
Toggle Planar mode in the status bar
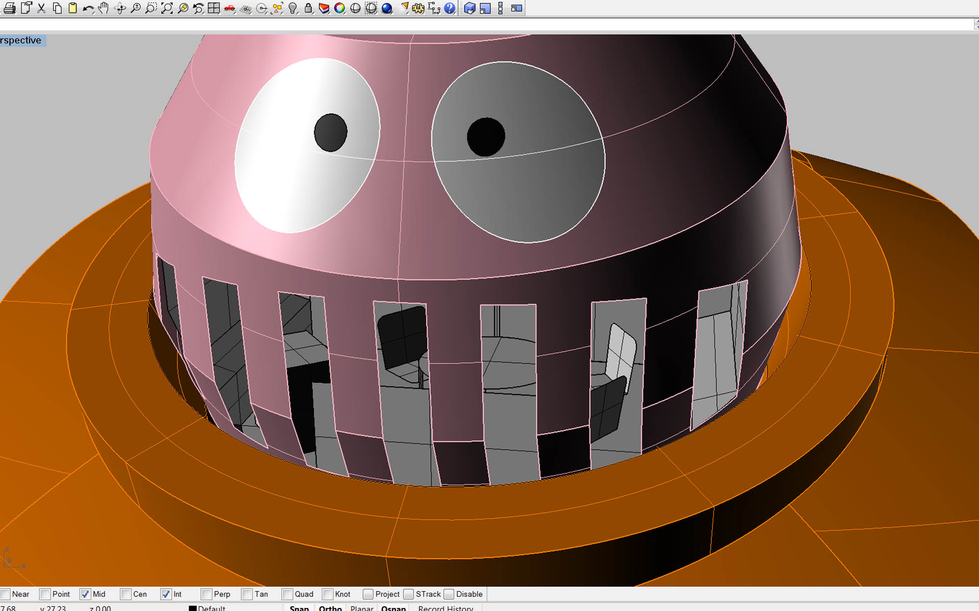coord(362,608)
